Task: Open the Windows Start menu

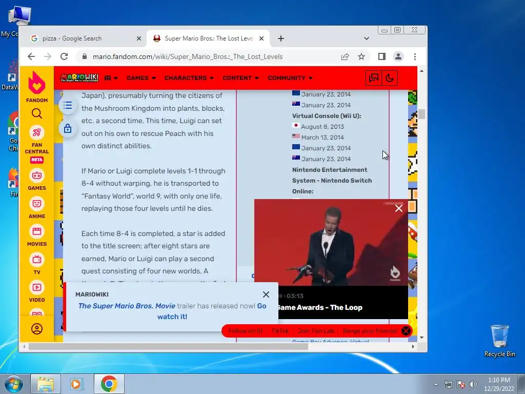Action: 14,384
